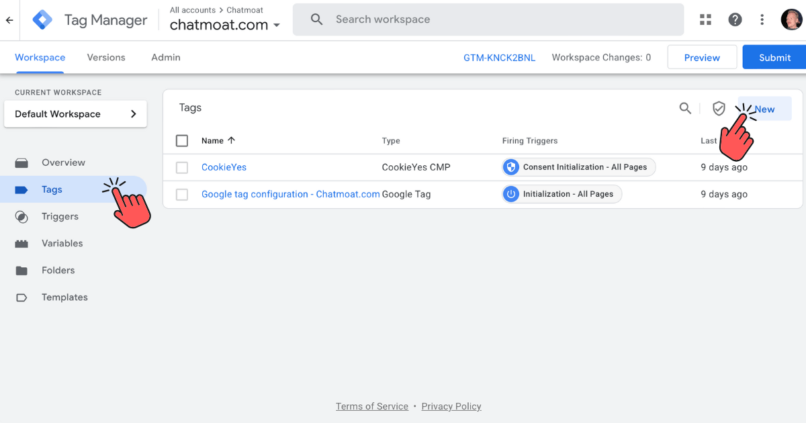The image size is (806, 423).
Task: Click the Tag Manager logo
Action: pyautogui.click(x=42, y=20)
